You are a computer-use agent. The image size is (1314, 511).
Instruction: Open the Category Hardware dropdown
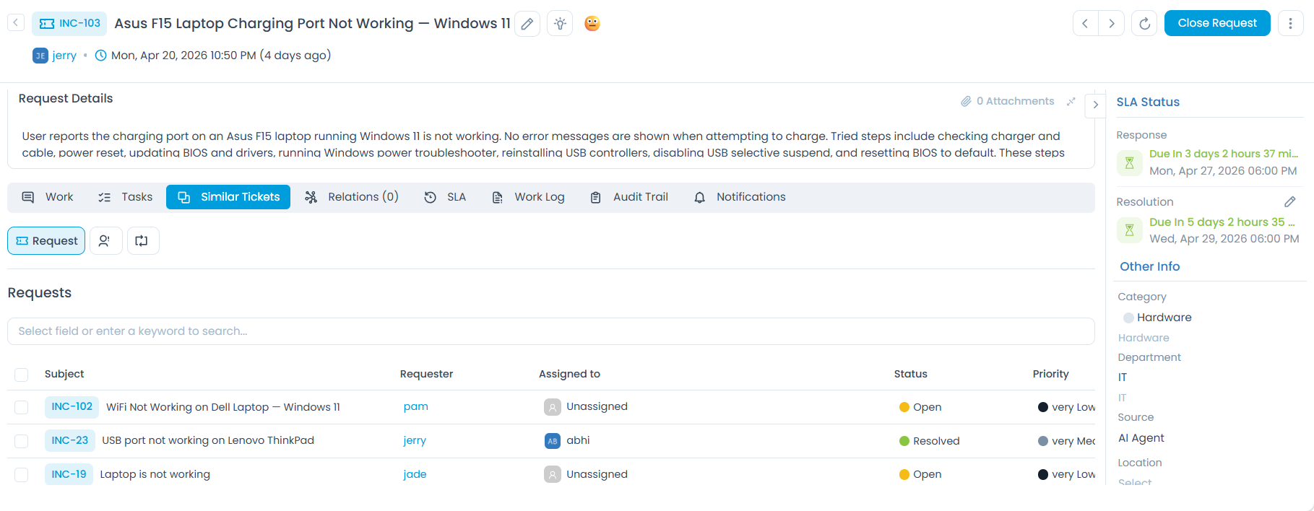[1163, 318]
